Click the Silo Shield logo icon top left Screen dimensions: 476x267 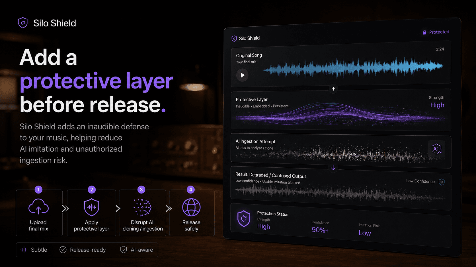tap(23, 23)
